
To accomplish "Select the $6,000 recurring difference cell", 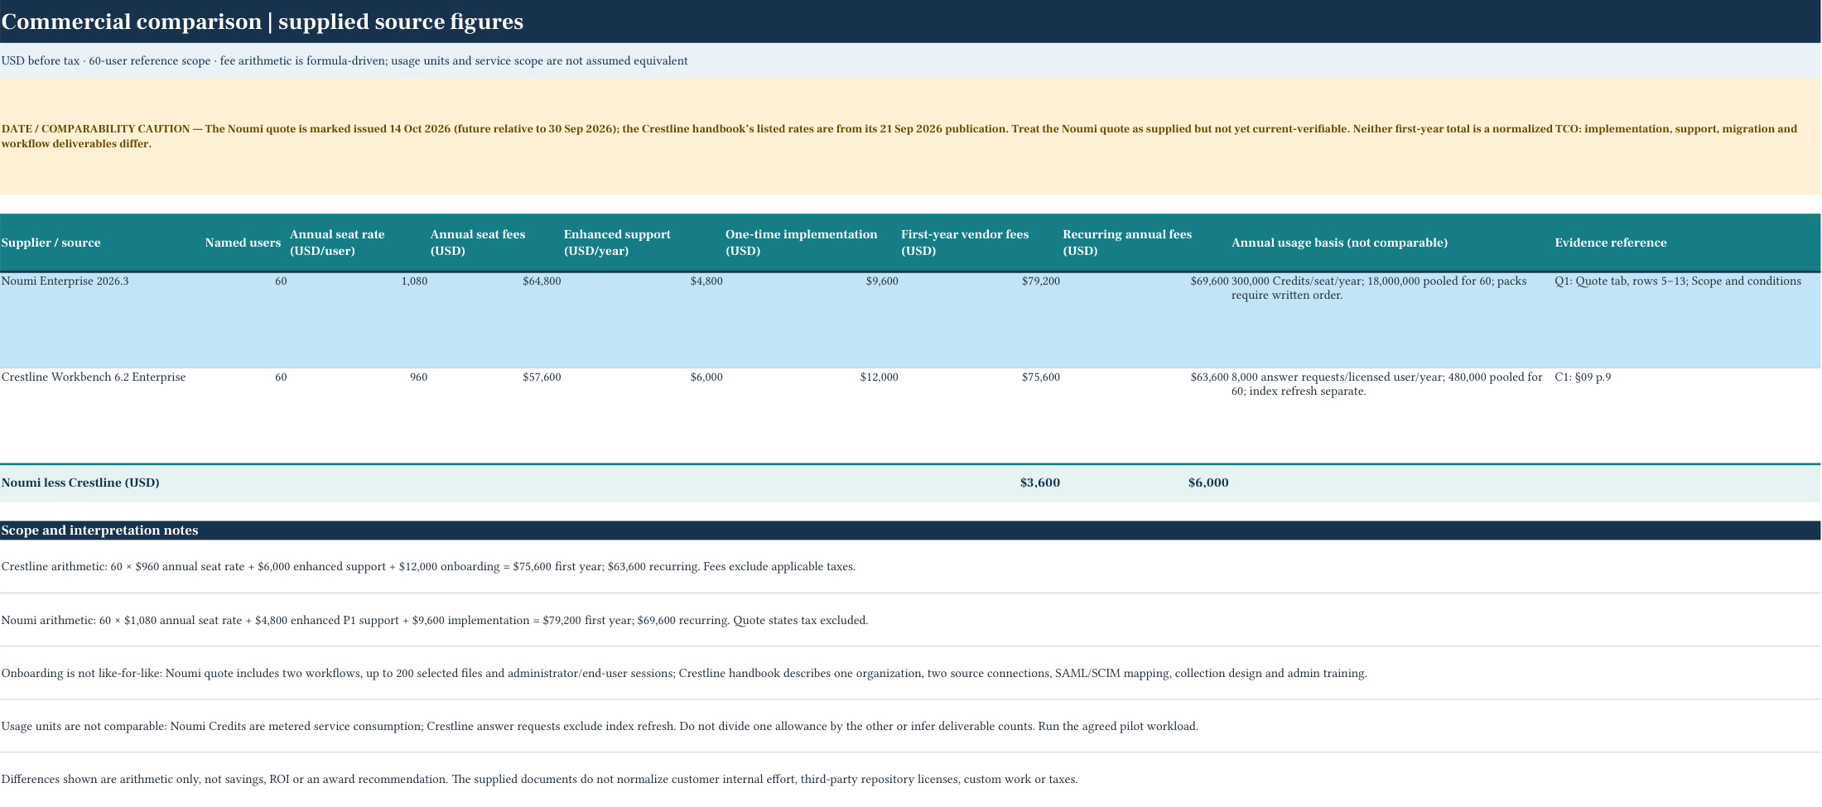I will click(x=1145, y=483).
